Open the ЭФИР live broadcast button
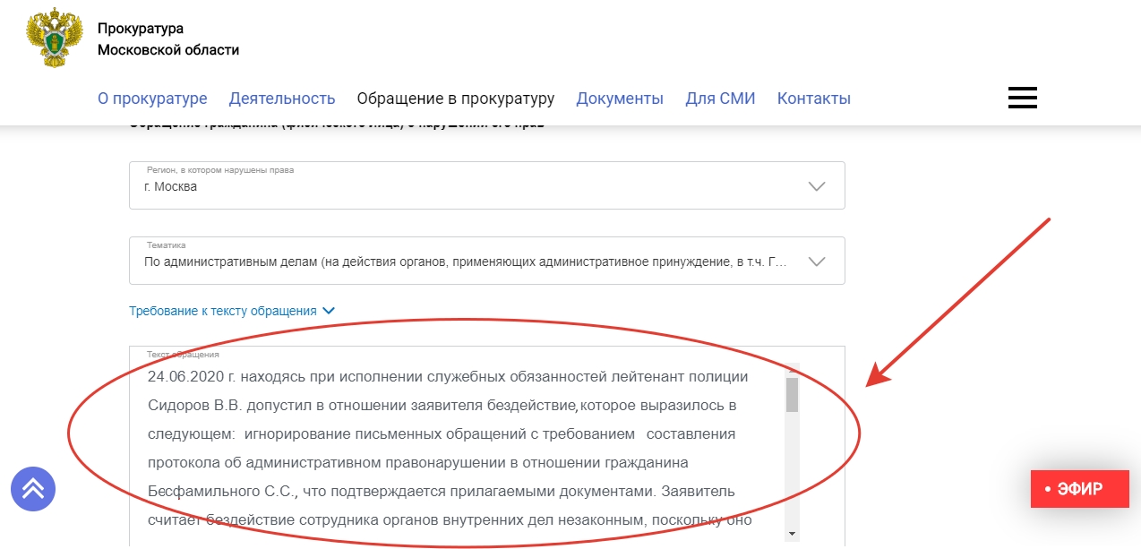This screenshot has height=549, width=1141. [x=1079, y=489]
